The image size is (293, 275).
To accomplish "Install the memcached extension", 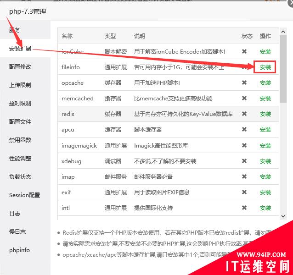I will pos(265,99).
